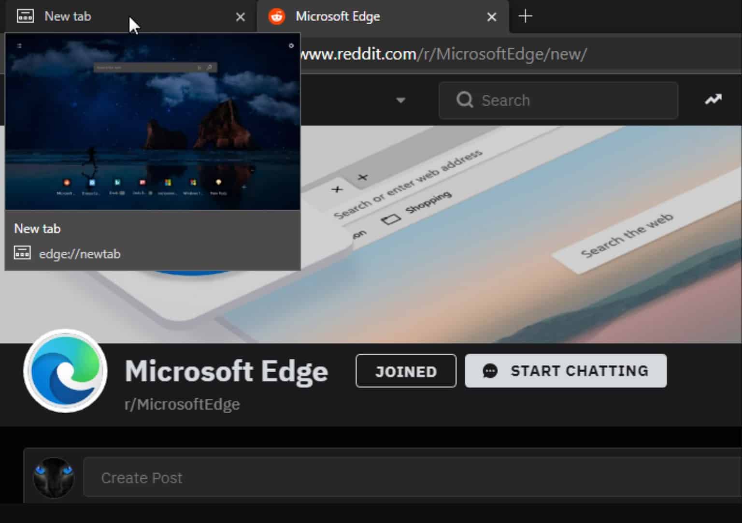
Task: Expand the community dropdown arrow
Action: (400, 101)
